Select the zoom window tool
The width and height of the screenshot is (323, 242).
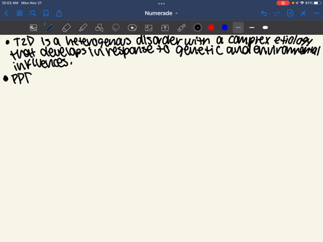(34, 28)
